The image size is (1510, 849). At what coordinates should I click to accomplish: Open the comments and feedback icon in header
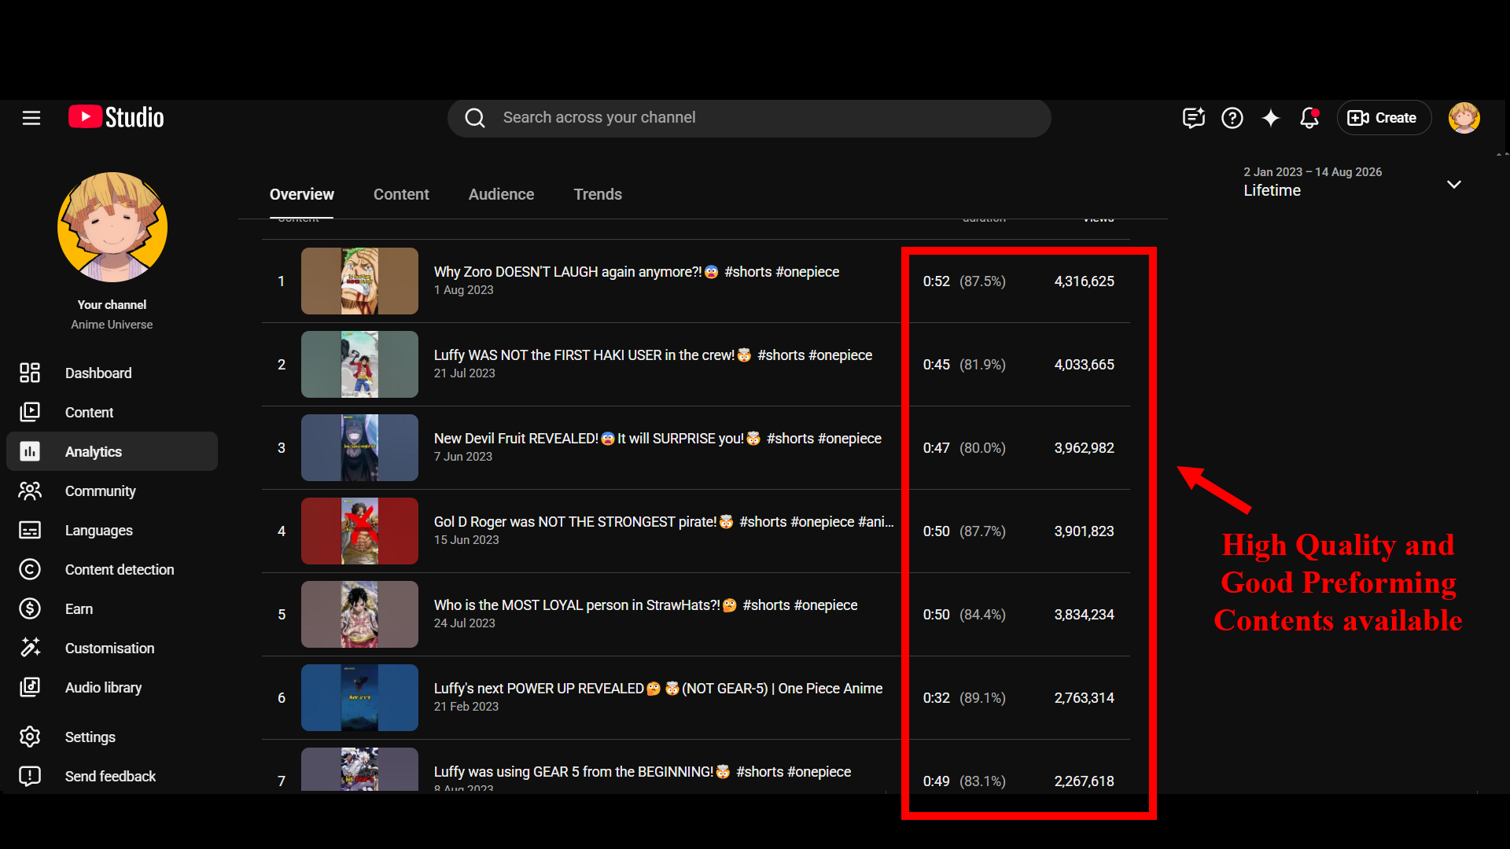pos(1194,118)
